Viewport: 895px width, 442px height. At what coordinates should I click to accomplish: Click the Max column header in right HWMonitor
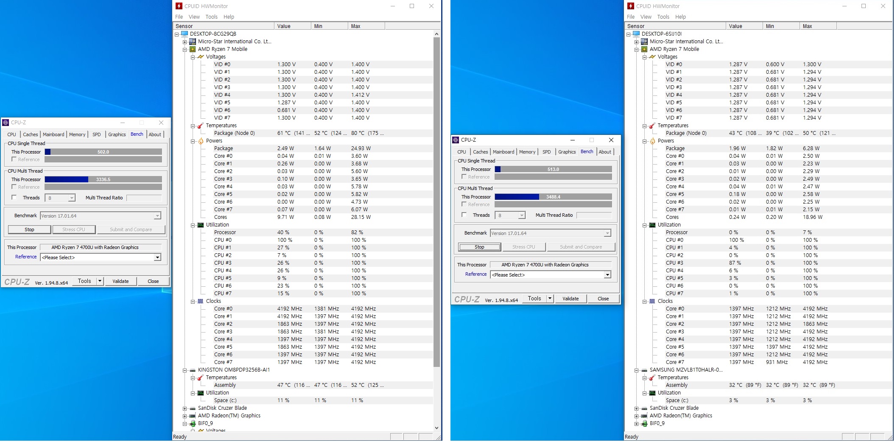tap(818, 26)
